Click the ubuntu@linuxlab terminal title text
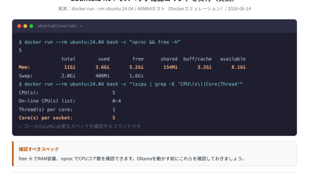The image size is (309, 173). [x=60, y=26]
